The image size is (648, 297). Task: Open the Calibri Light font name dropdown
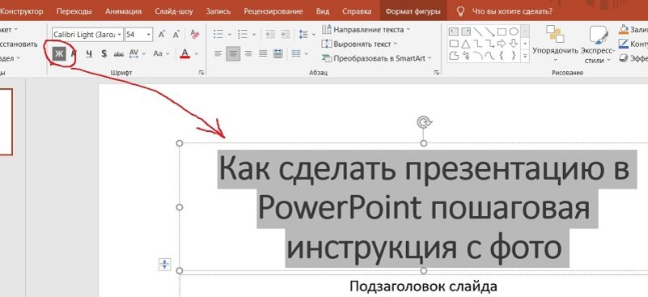(119, 35)
